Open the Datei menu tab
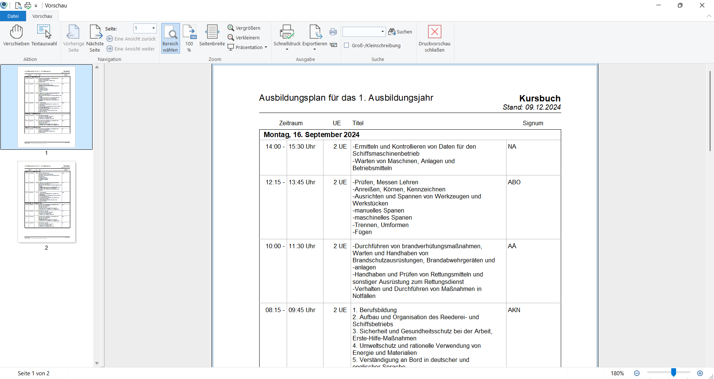 (x=13, y=16)
